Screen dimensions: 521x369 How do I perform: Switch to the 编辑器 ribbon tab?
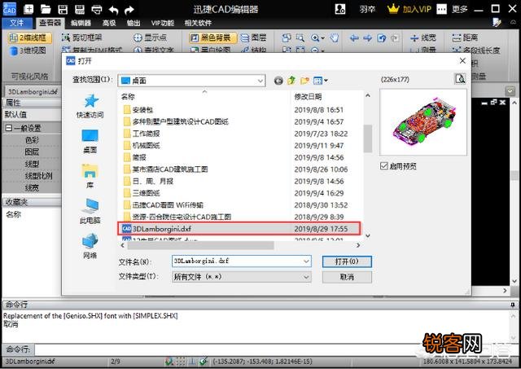(x=81, y=23)
